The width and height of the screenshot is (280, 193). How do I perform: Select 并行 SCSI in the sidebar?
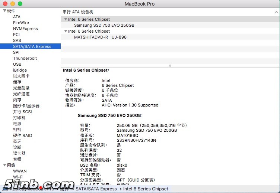pos(22,112)
